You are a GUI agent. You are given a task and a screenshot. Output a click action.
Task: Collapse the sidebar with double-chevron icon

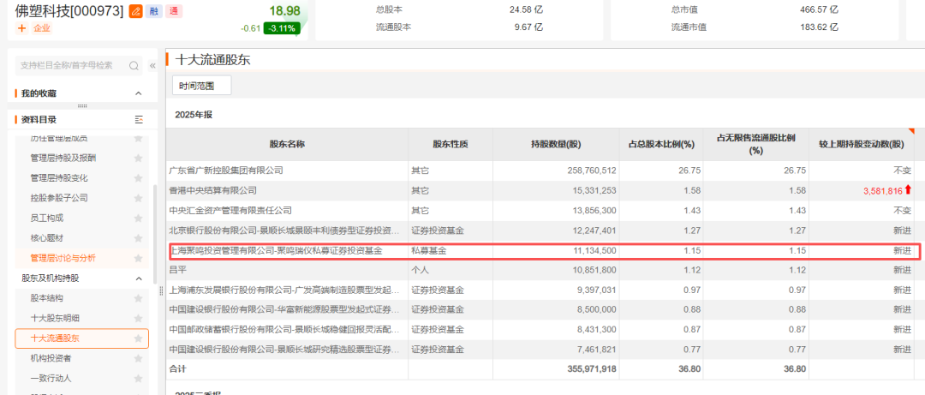pyautogui.click(x=153, y=65)
